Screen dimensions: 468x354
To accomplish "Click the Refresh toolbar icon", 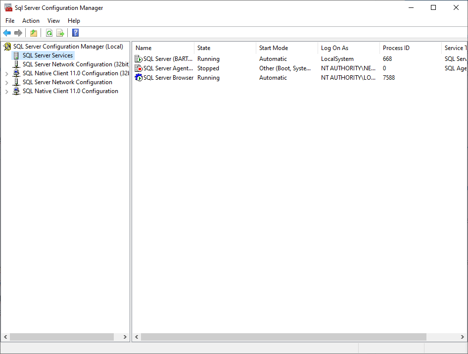I will coord(49,33).
